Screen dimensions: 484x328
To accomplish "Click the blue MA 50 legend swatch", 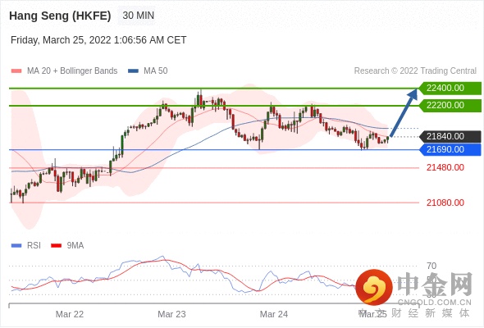I will pos(133,71).
